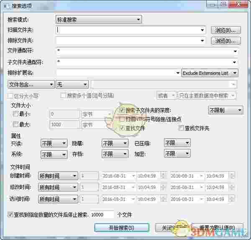Open the 文件包含... dropdown
251x240 pixels.
coord(31,84)
